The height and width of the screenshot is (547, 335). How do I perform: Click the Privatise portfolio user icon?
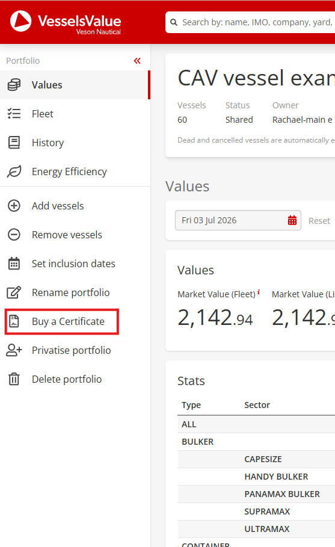coord(14,350)
